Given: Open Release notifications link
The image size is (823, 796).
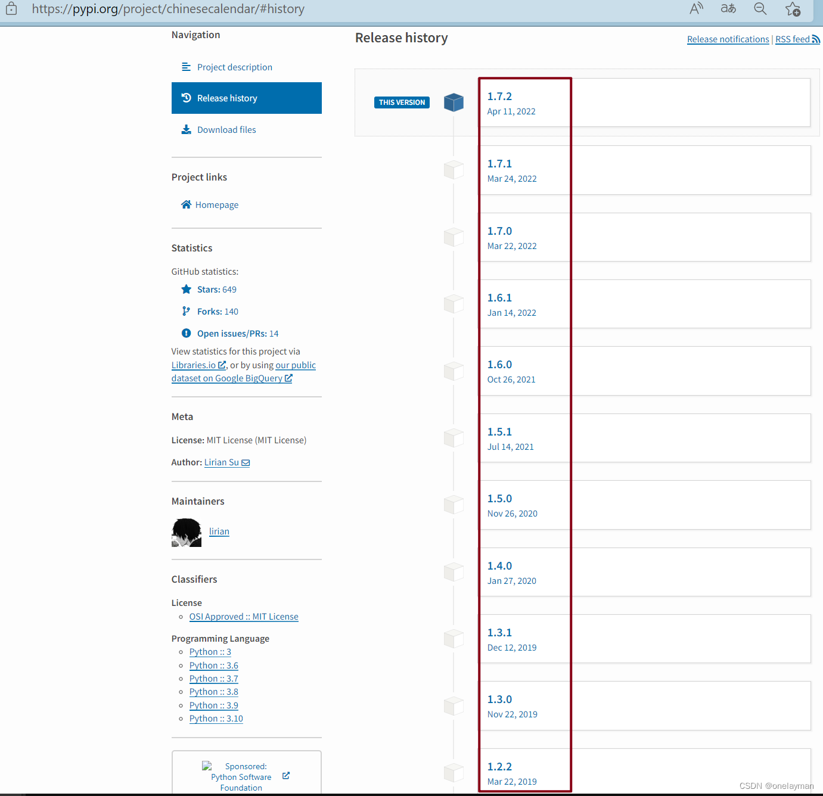Looking at the screenshot, I should 728,39.
